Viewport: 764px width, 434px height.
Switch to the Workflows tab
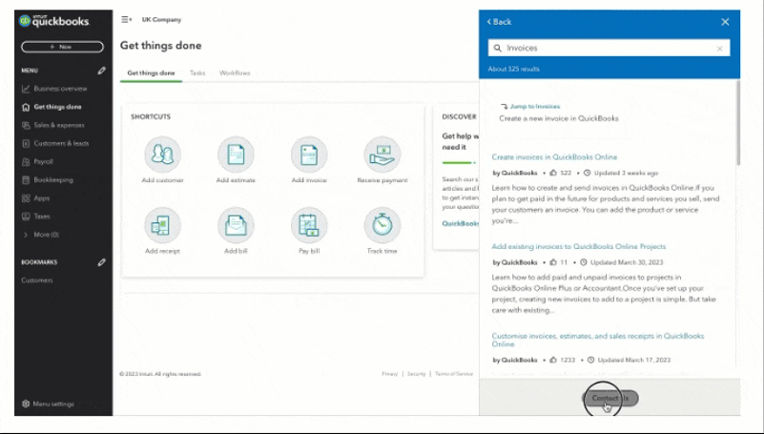coord(235,73)
